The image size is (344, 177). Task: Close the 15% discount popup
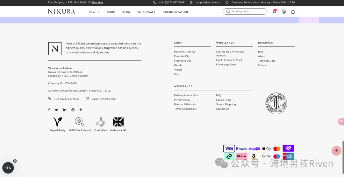pyautogui.click(x=15, y=161)
